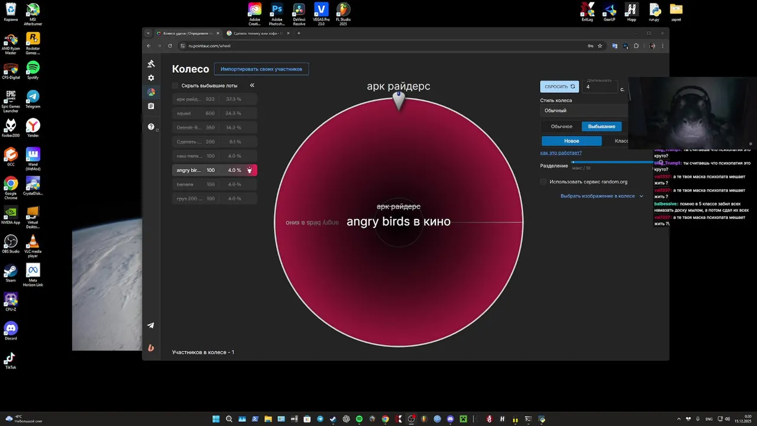The image size is (757, 426).
Task: Select the wheel pie-chart sidebar icon
Action: coord(151,92)
